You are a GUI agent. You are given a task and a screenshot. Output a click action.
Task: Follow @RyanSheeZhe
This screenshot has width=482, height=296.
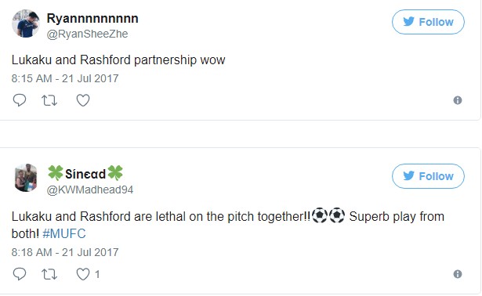(428, 22)
